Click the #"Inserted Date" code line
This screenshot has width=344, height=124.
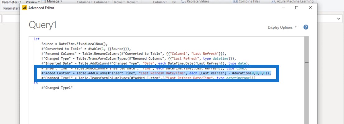pyautogui.click(x=146, y=64)
